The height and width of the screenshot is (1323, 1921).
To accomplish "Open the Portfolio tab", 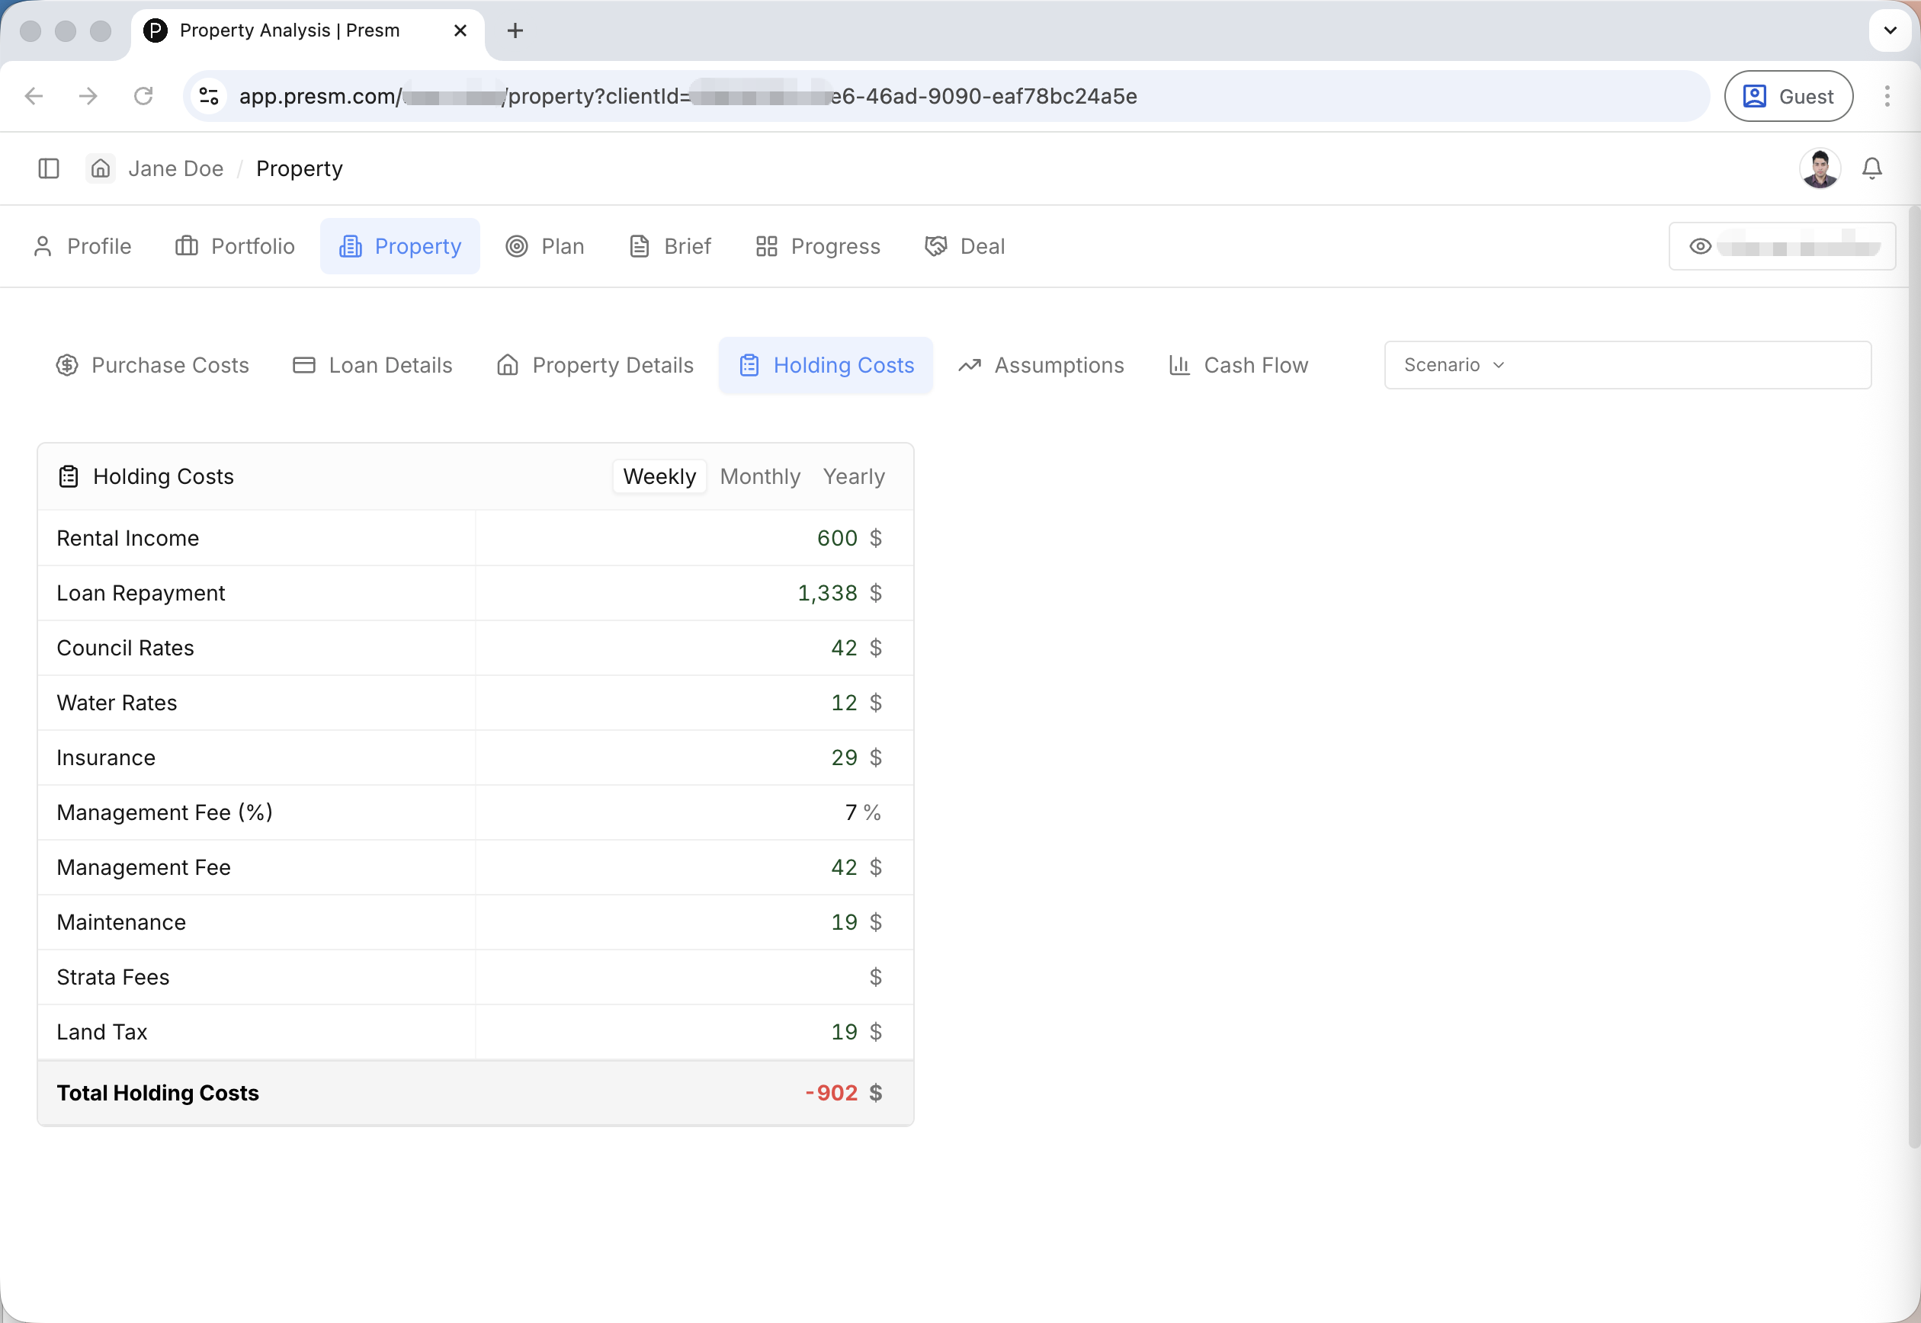I will click(236, 246).
